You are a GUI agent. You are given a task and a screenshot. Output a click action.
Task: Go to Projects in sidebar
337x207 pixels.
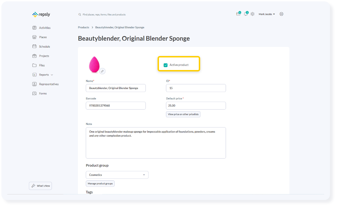44,56
